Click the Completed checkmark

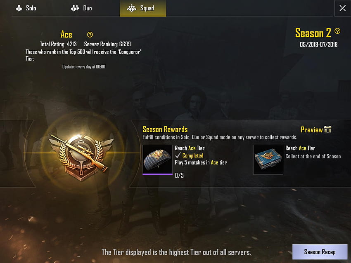point(178,155)
